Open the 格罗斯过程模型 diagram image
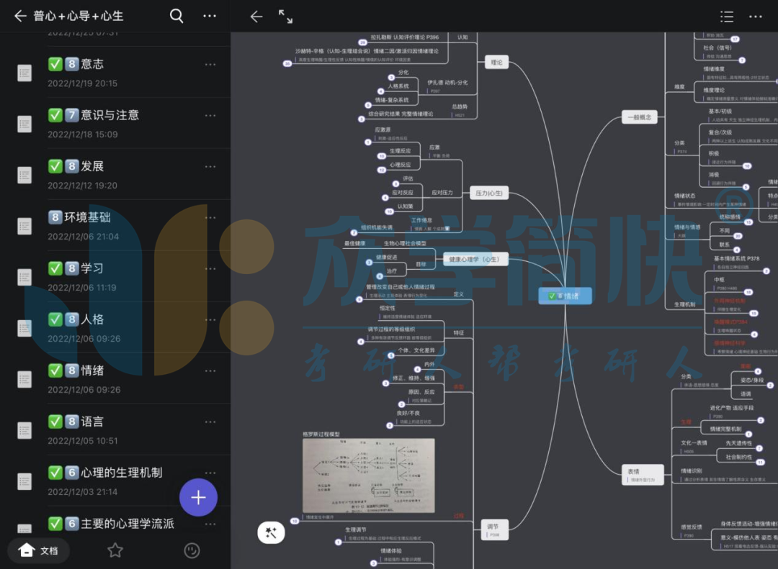 (x=369, y=475)
